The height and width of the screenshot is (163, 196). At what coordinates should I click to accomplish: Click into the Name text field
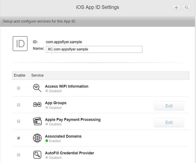pyautogui.click(x=94, y=49)
